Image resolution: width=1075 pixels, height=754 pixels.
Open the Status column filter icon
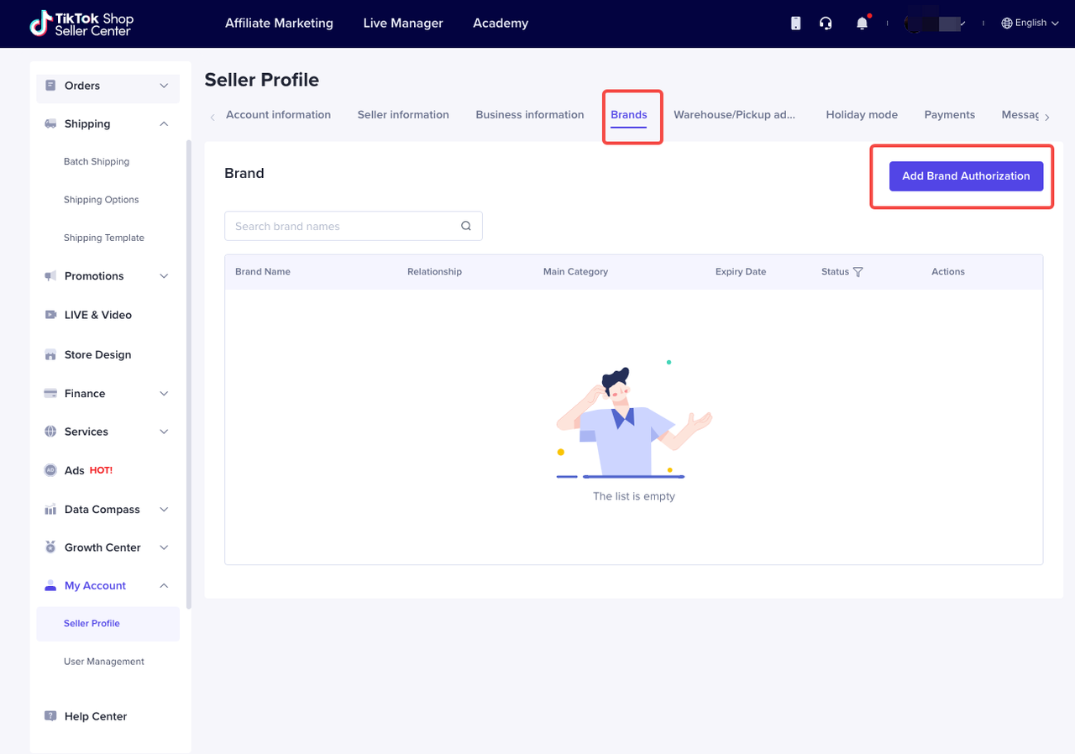(x=857, y=272)
